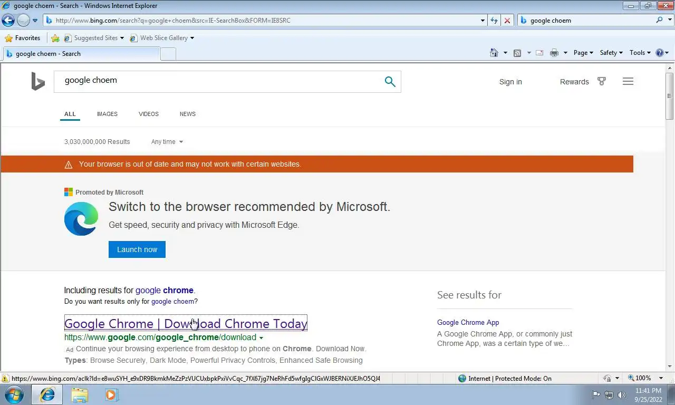Open Windows Media Player taskbar icon
675x405 pixels.
point(111,394)
